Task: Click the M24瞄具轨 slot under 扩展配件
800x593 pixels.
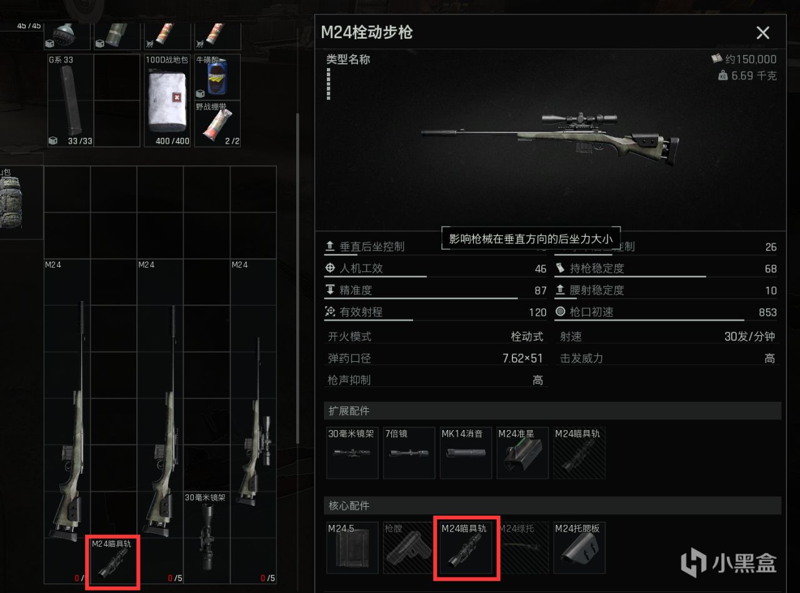Action: coord(579,453)
